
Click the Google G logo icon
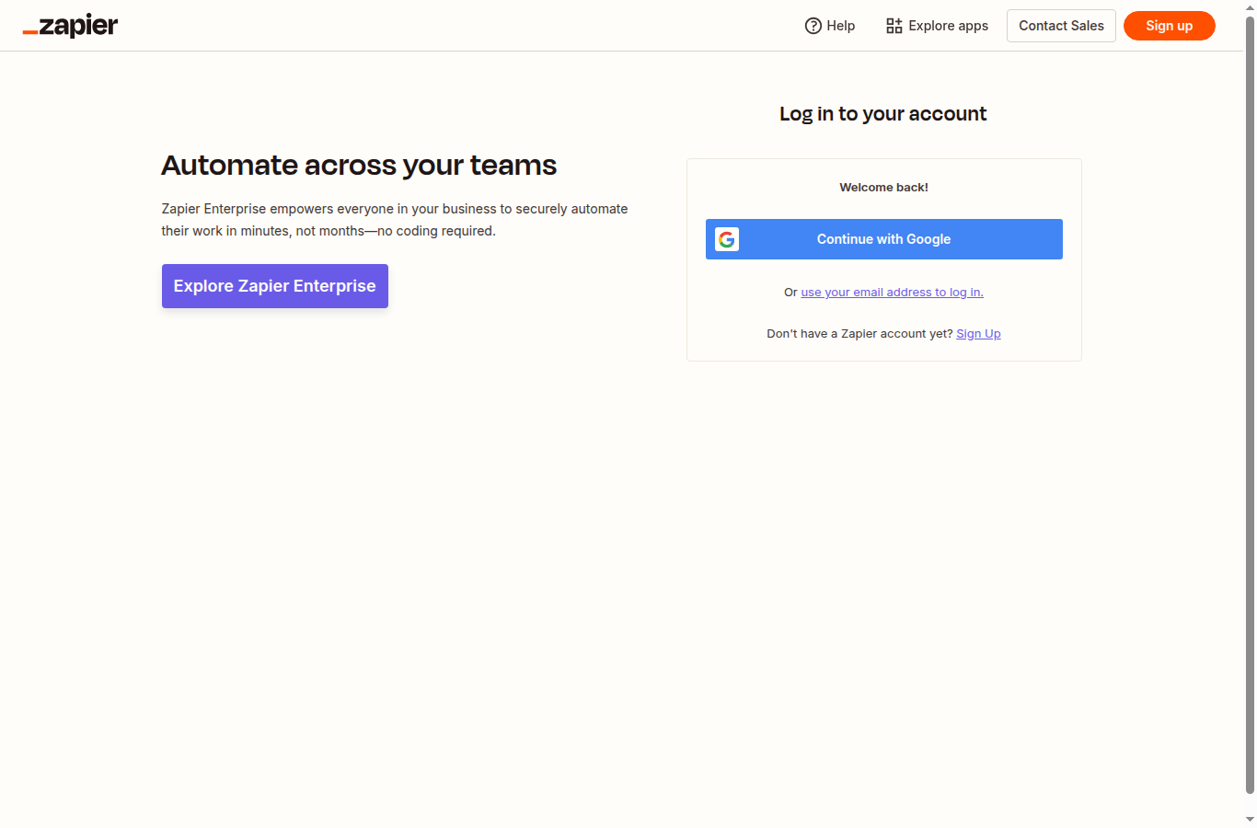(x=727, y=239)
